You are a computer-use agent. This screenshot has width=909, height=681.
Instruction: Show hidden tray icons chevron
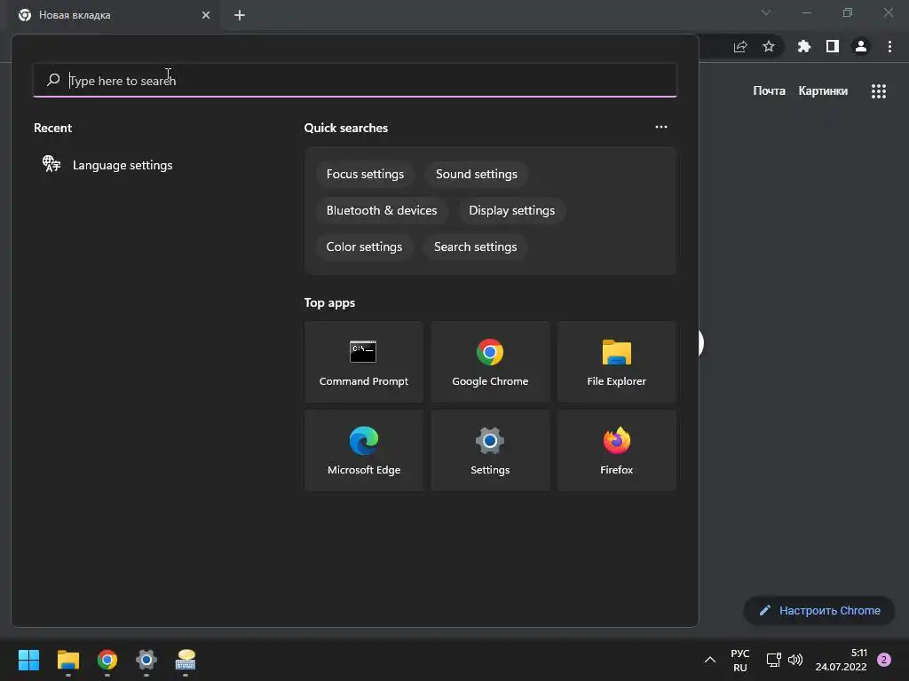click(x=709, y=660)
